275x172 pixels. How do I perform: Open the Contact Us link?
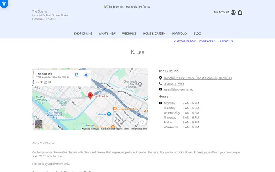click(x=207, y=41)
